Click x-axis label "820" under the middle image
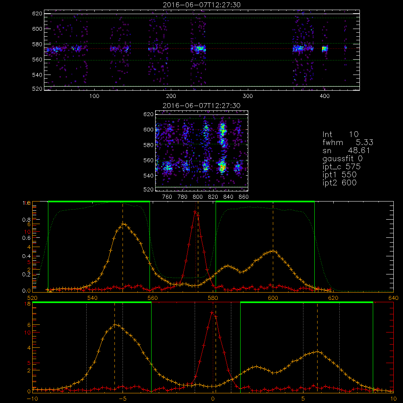 point(213,197)
